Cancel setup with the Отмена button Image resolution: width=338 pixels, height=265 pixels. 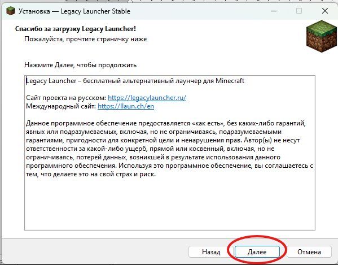[309, 251]
